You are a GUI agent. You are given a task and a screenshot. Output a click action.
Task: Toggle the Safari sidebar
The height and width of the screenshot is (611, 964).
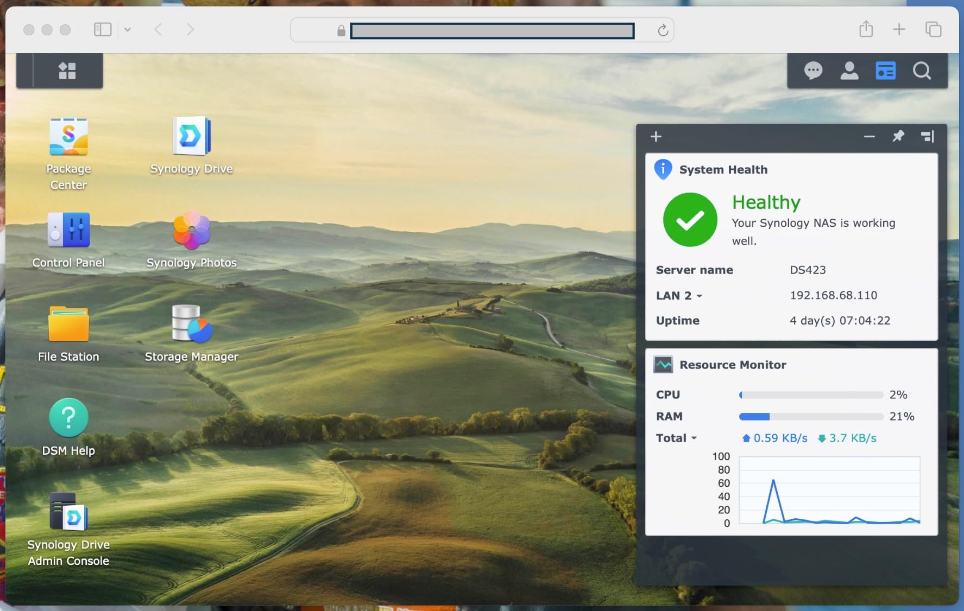point(103,29)
